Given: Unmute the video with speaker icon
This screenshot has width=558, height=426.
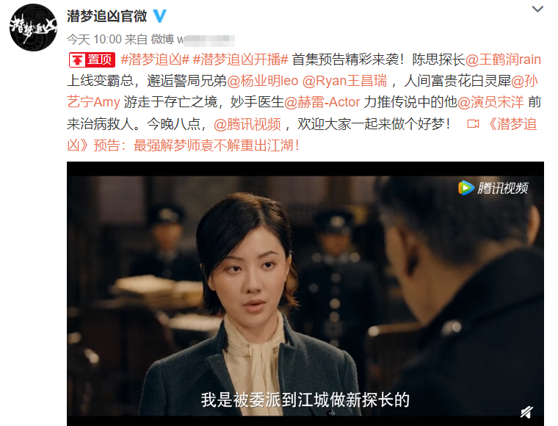Looking at the screenshot, I should [526, 412].
